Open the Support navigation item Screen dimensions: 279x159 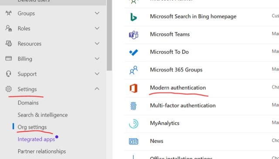[27, 74]
